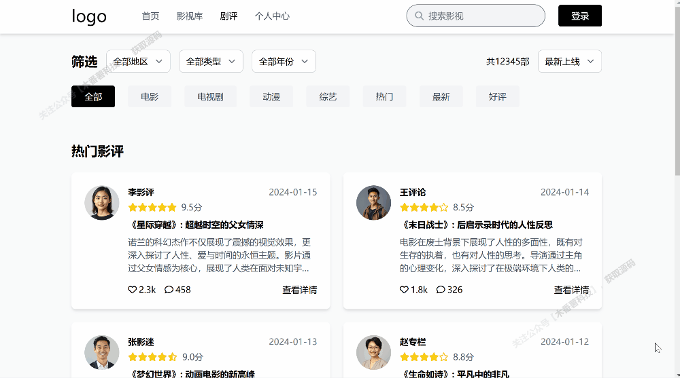680x378 pixels.
Task: Open the 最新上线 sort dropdown
Action: [570, 62]
